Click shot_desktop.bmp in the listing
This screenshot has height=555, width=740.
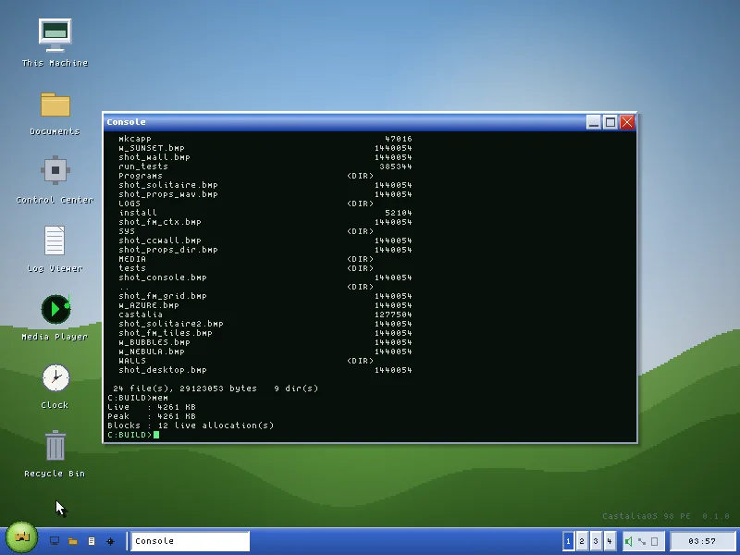[x=163, y=370]
